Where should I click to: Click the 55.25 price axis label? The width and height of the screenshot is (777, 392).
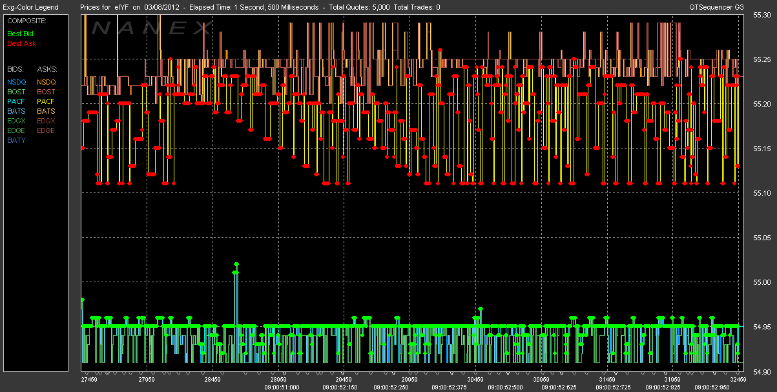tap(763, 59)
